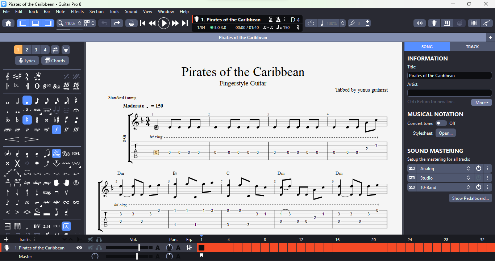Click the Print icon
The height and width of the screenshot is (261, 495).
(131, 23)
